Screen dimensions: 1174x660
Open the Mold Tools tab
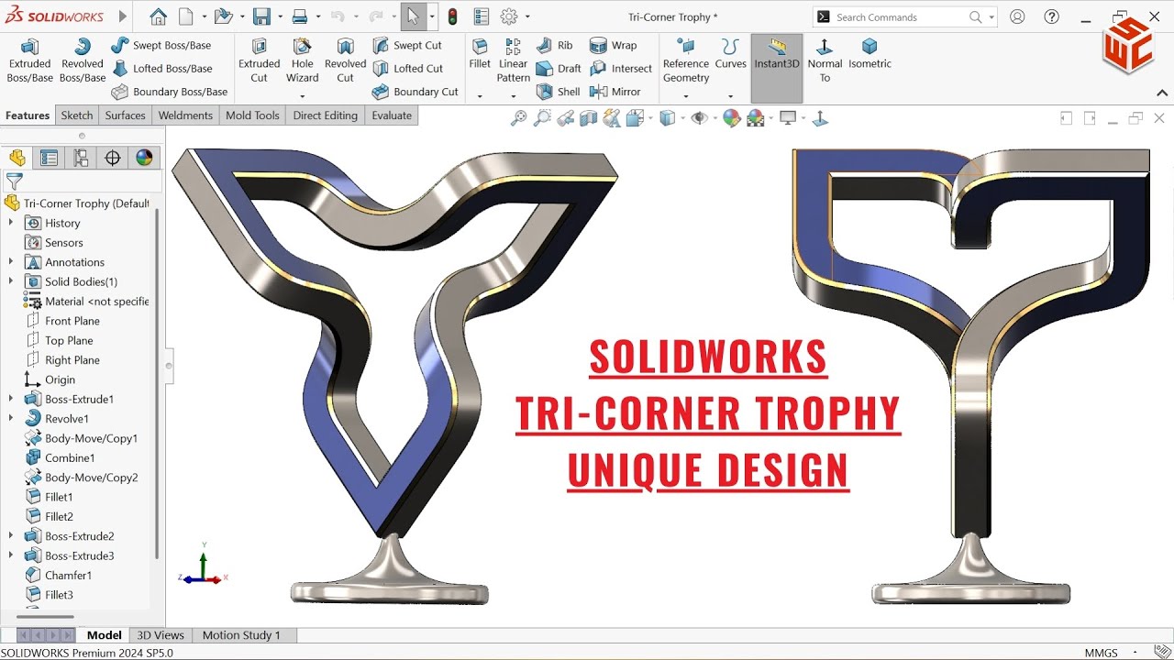click(252, 115)
